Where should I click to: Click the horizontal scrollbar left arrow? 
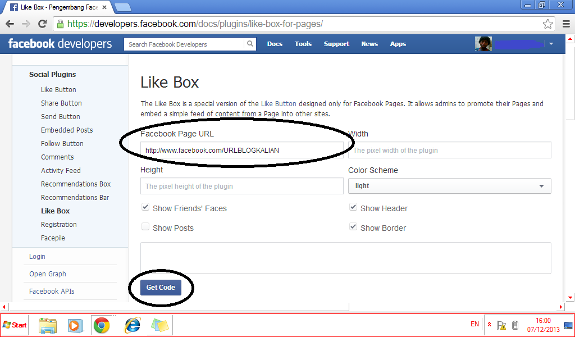(x=4, y=307)
